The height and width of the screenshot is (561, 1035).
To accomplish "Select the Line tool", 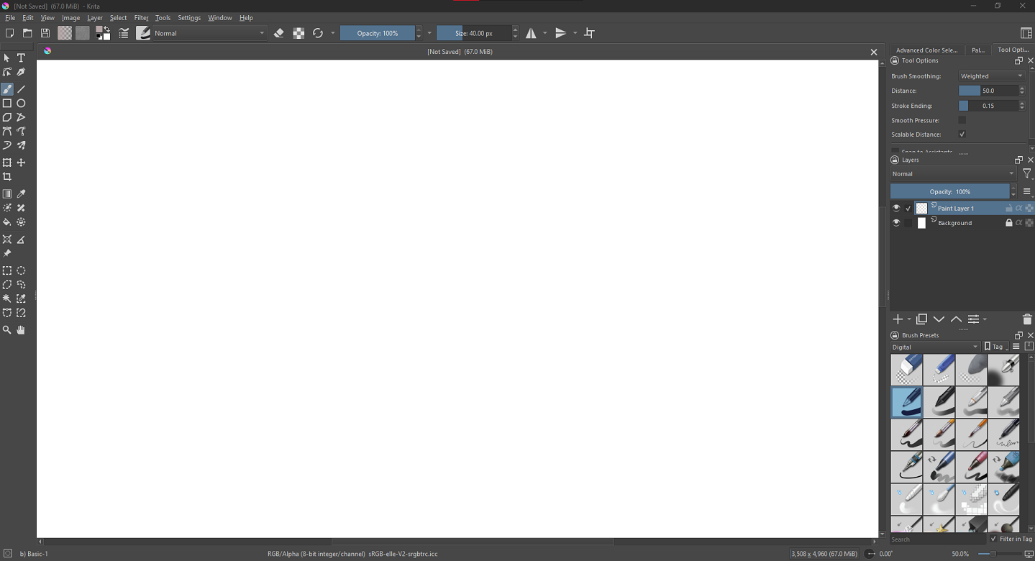I will tap(21, 89).
